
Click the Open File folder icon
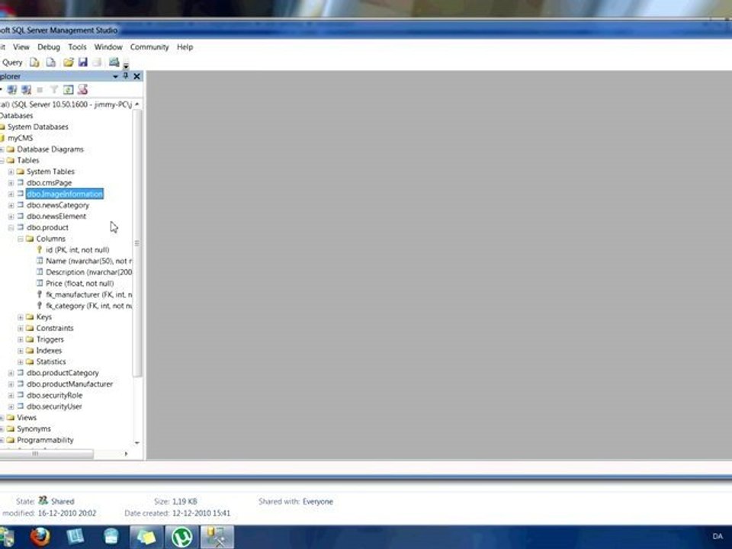(69, 62)
